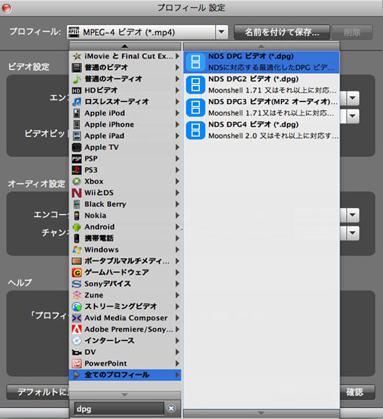This screenshot has height=419, width=383.
Task: Choose NDS DPG3 ビデオ(MP2 オーディオ) profile
Action: [x=262, y=108]
